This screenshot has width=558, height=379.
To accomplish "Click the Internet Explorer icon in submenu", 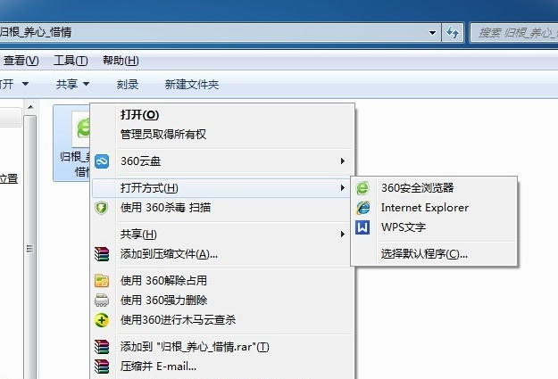I will [362, 208].
